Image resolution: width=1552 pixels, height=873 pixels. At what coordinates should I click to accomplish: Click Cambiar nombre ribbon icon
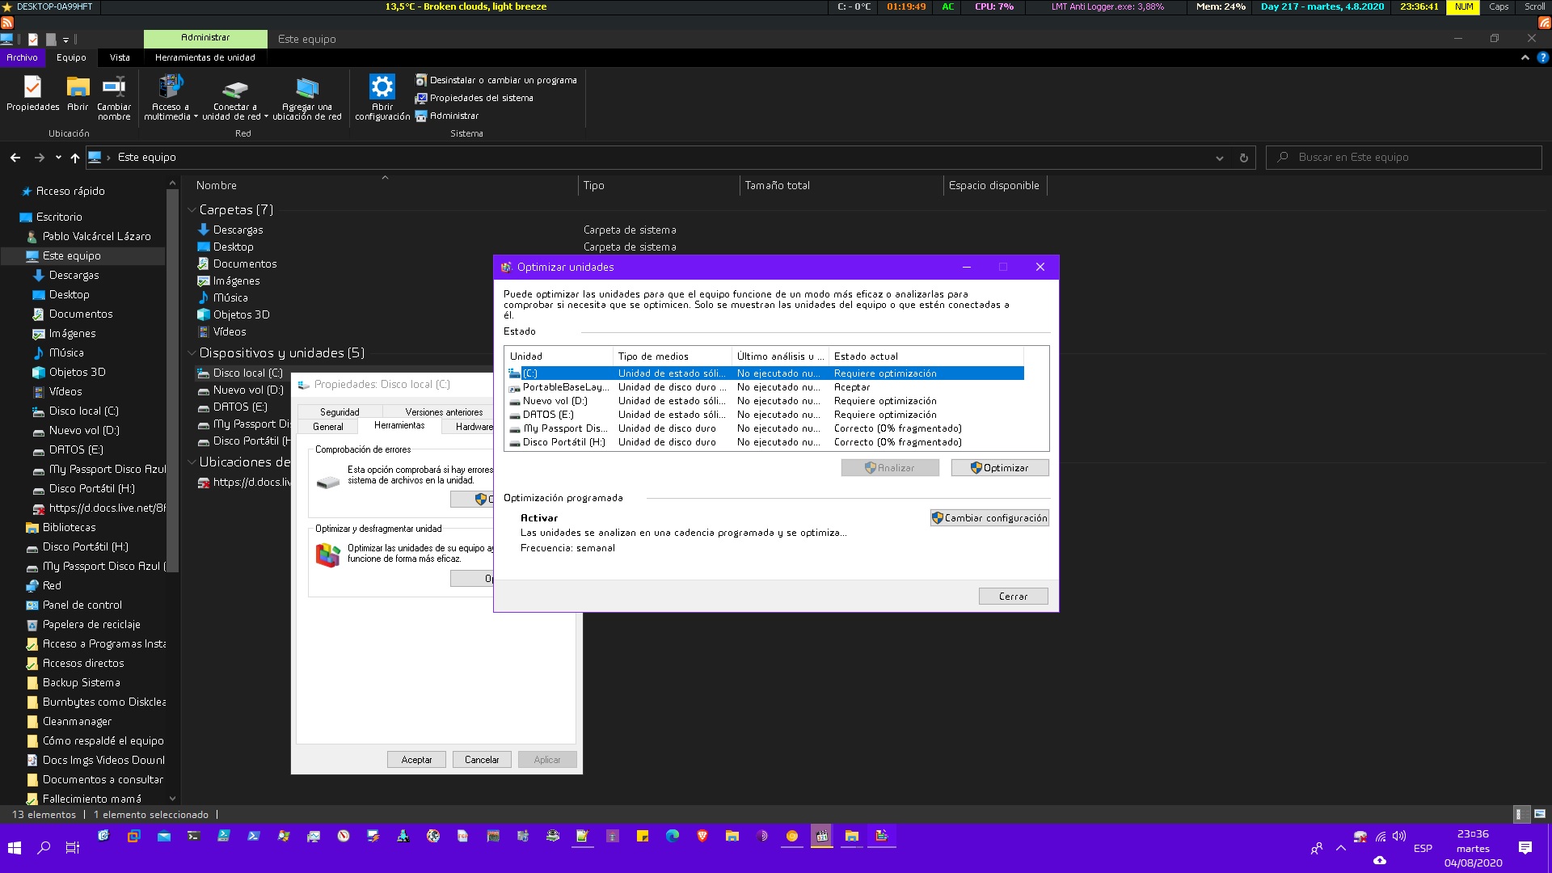click(114, 87)
